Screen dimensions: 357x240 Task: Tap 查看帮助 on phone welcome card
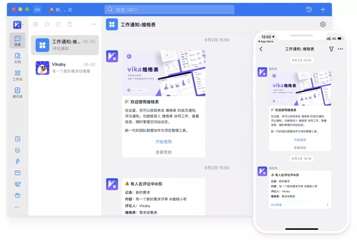300,148
